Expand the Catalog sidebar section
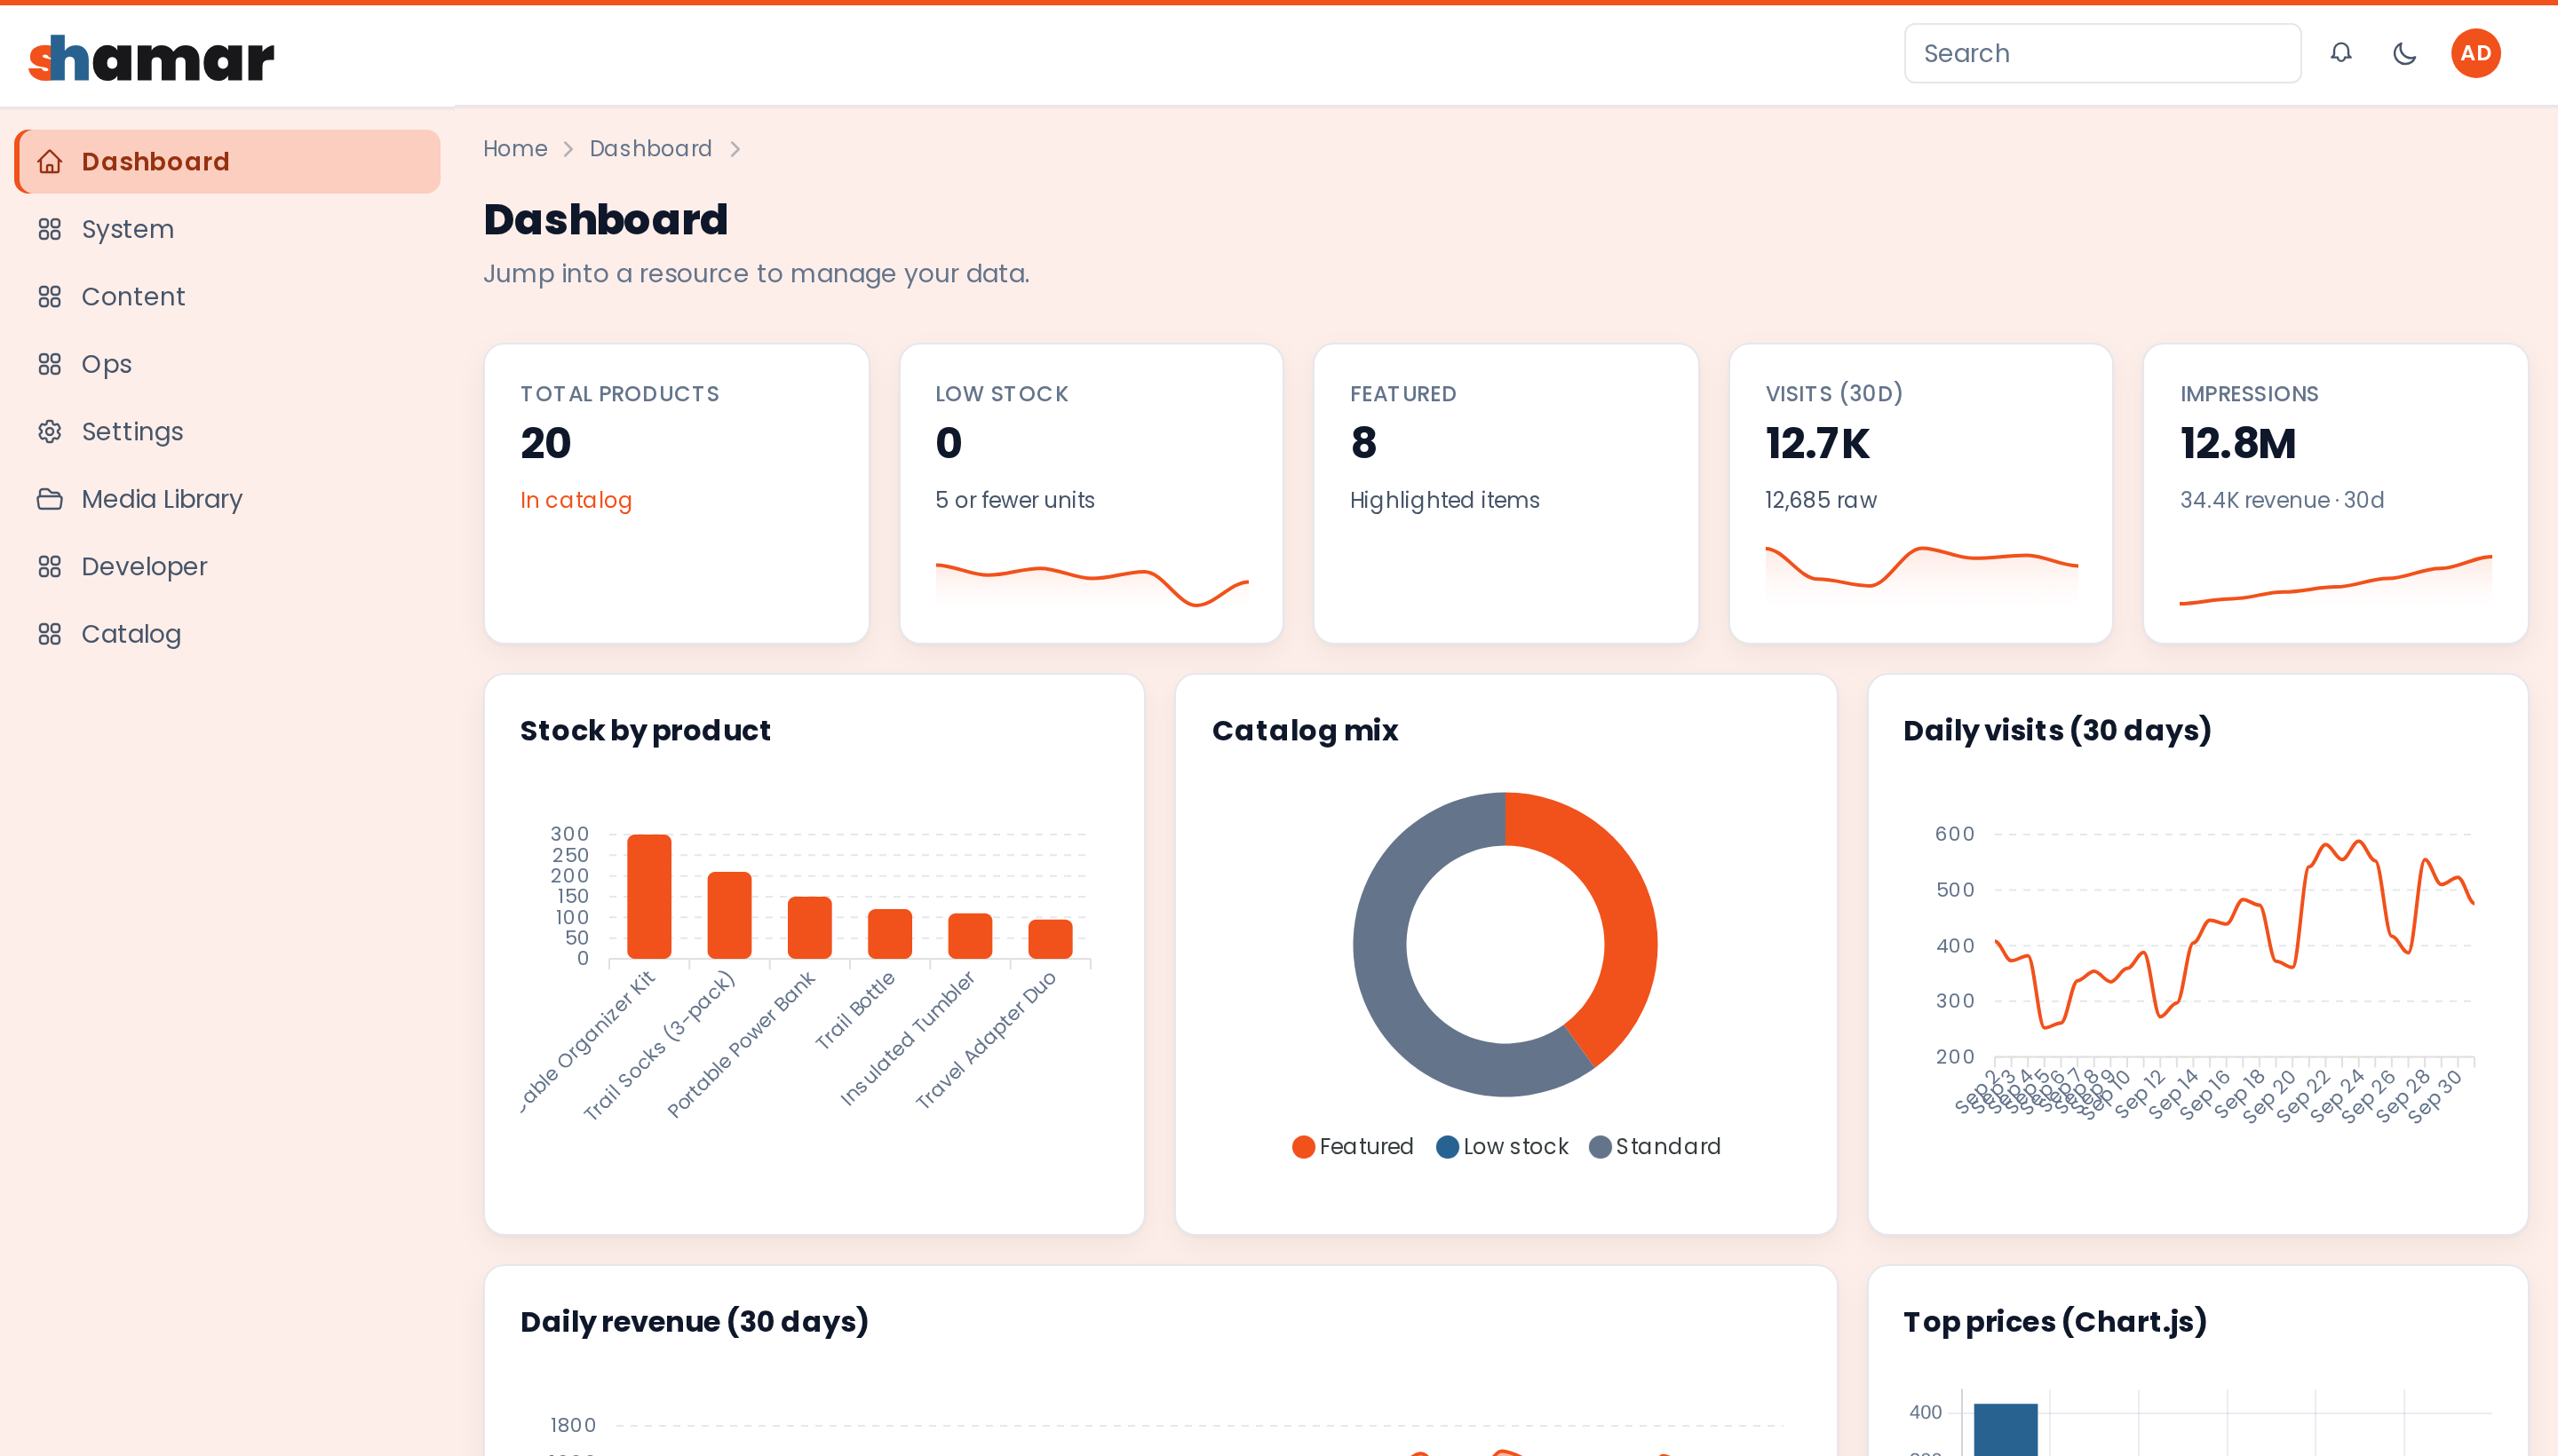Image resolution: width=2558 pixels, height=1456 pixels. point(228,634)
